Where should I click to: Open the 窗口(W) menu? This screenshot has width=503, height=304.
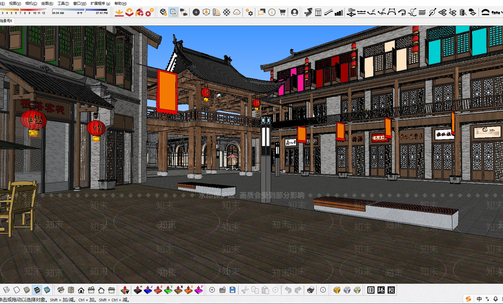(x=80, y=3)
